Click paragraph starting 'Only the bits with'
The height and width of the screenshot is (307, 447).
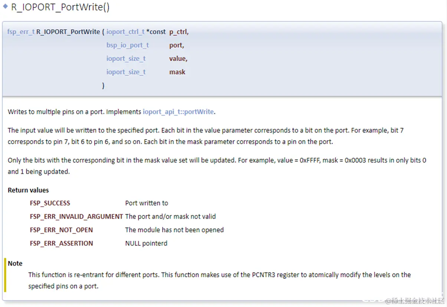pos(217,166)
